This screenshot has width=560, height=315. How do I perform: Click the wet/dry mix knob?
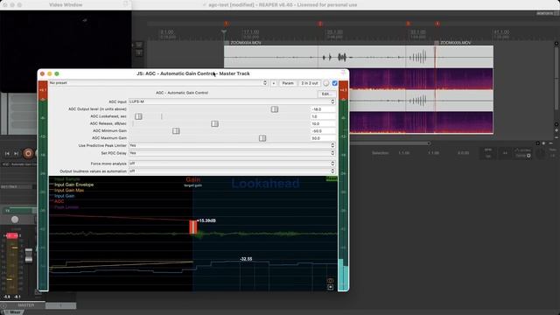tap(326, 83)
